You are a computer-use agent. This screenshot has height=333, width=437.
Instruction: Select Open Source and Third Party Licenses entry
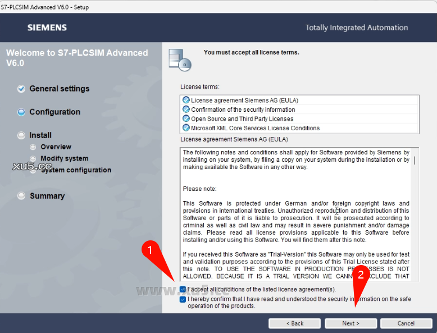tap(242, 118)
